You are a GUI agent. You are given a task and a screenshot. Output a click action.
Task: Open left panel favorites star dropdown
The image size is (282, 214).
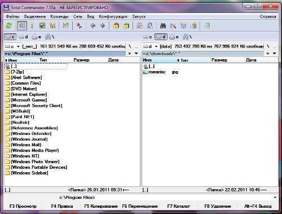click(130, 54)
